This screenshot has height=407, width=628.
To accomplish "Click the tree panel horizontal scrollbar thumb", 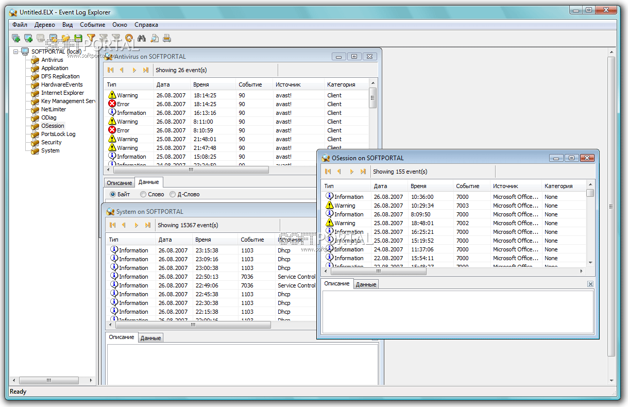I will 49,381.
